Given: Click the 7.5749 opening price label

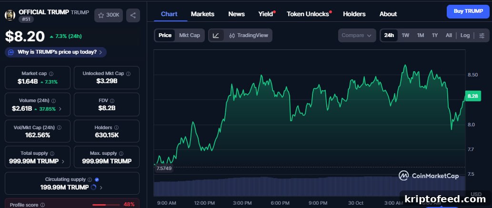Looking at the screenshot, I should pyautogui.click(x=164, y=169).
